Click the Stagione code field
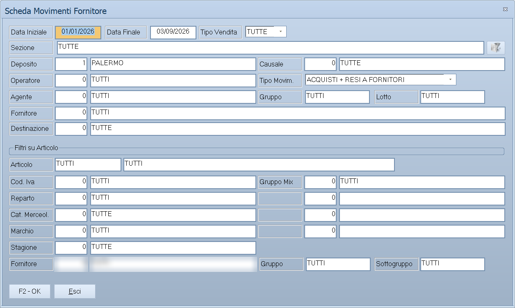515x308 pixels. 71,248
